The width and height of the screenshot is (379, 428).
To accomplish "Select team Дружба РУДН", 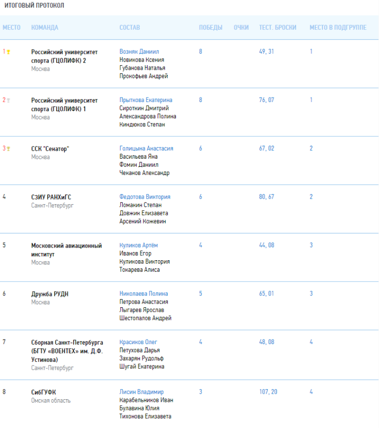I will (50, 294).
